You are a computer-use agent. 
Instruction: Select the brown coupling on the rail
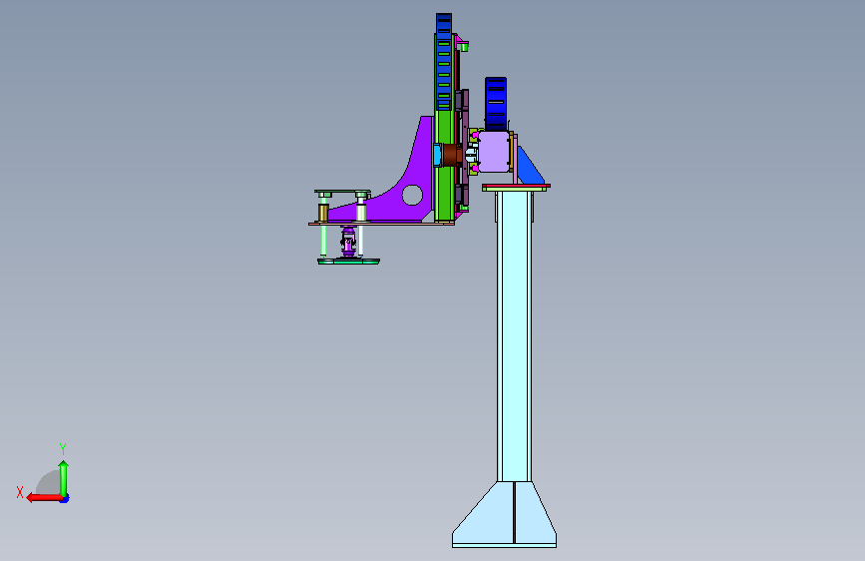(452, 155)
